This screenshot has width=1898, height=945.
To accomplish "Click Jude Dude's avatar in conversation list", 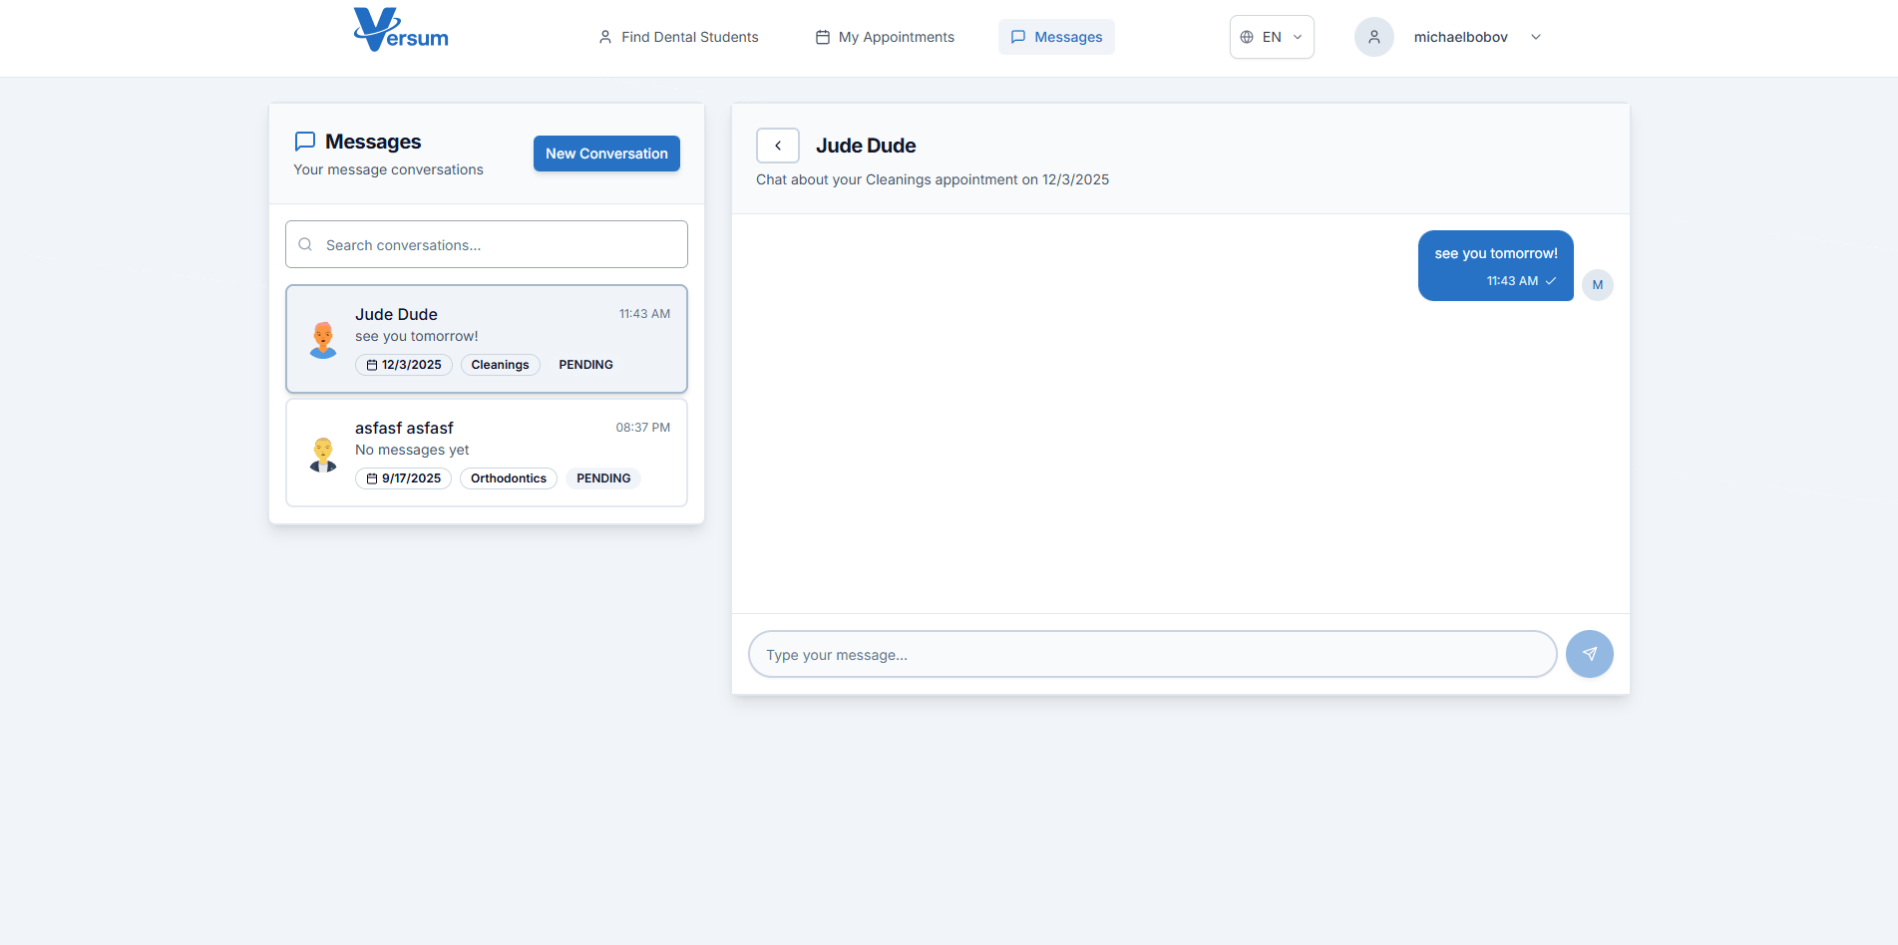I will click(x=323, y=340).
